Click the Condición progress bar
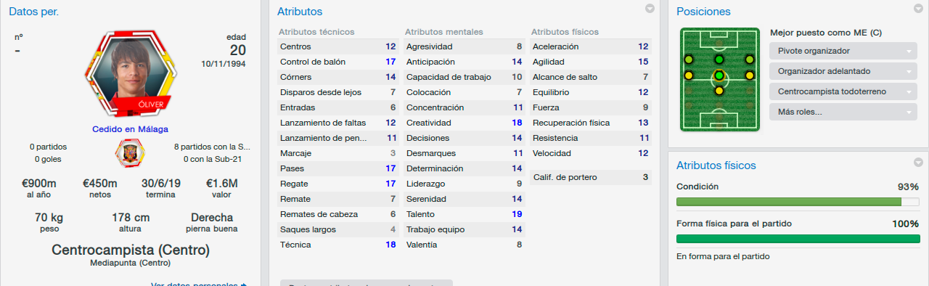Image resolution: width=929 pixels, height=286 pixels. pos(798,203)
